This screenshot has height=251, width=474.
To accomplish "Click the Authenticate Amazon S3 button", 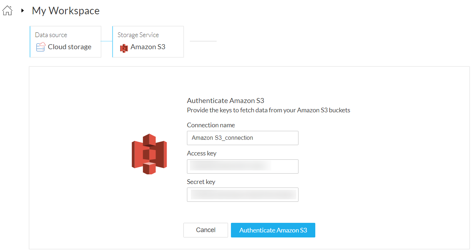I will tap(273, 230).
